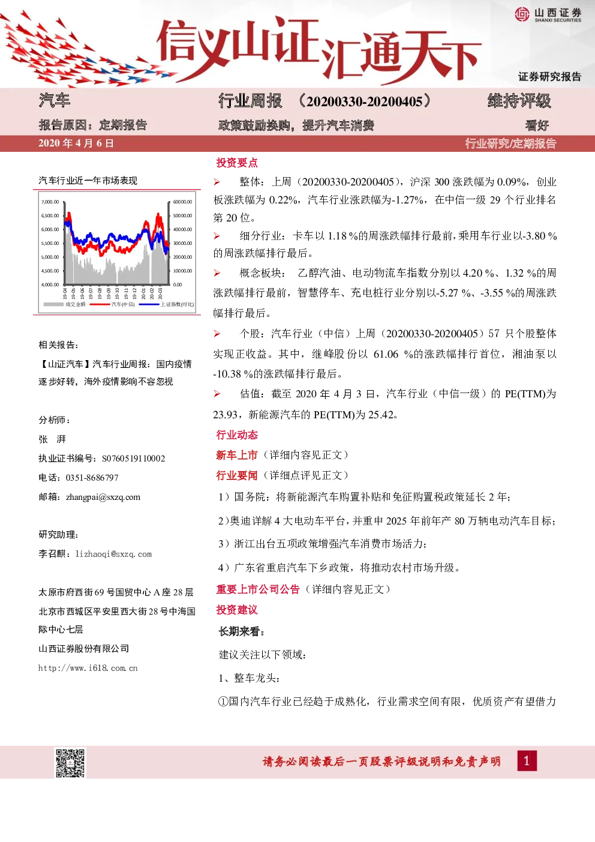Click the 重要上市公司公告 heading
The height and width of the screenshot is (842, 595).
point(258,589)
